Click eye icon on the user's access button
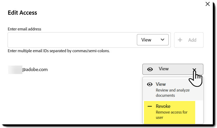This screenshot has width=217, height=128. [150, 69]
